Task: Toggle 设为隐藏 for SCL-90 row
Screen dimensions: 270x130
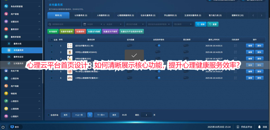Action: (x=130, y=45)
